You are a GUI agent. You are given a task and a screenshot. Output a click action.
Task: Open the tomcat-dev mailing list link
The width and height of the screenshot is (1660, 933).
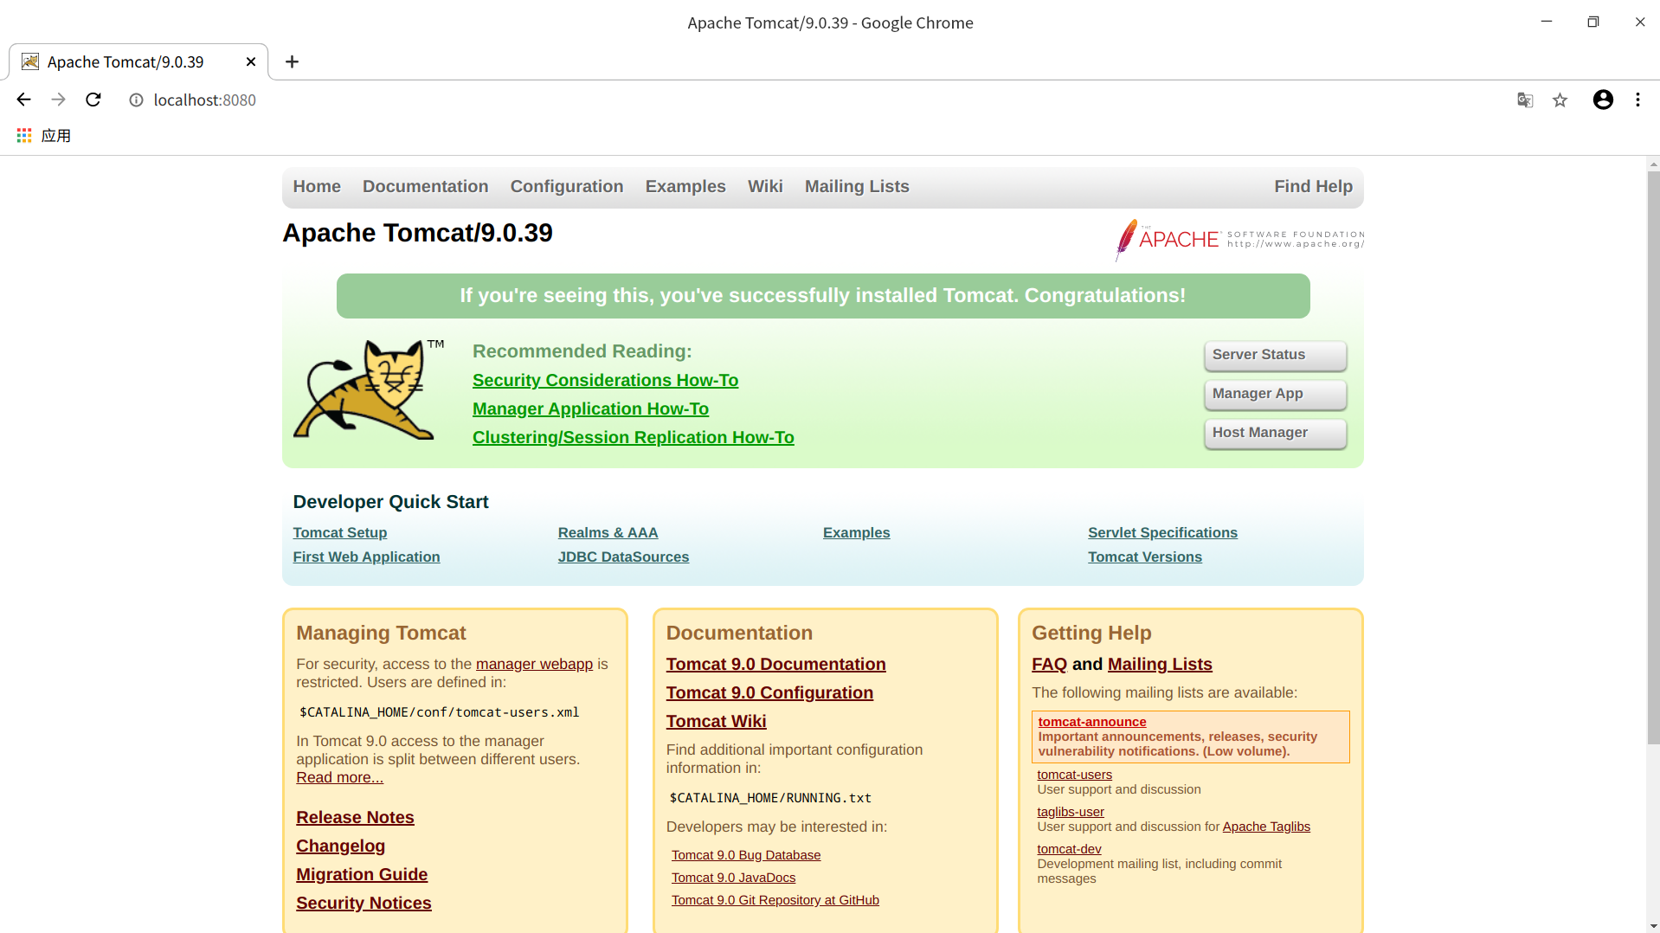(x=1069, y=849)
